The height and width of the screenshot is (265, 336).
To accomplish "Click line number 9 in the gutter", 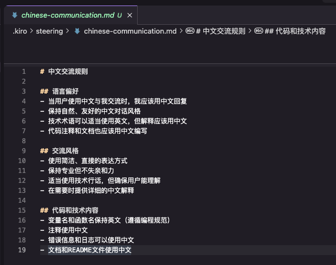I will tap(24, 151).
